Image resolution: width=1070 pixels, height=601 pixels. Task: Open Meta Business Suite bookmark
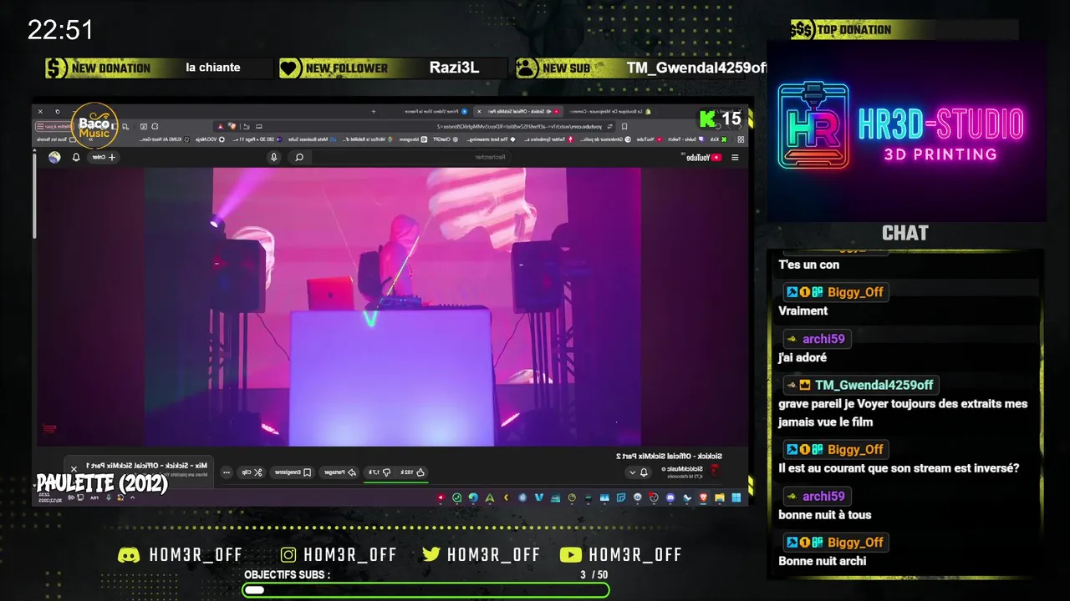313,139
